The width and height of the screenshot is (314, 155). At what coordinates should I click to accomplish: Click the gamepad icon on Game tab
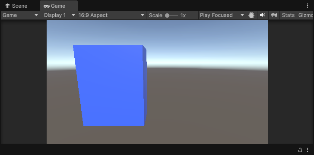47,6
